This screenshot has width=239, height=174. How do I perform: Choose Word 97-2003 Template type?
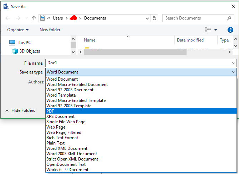pos(141,106)
